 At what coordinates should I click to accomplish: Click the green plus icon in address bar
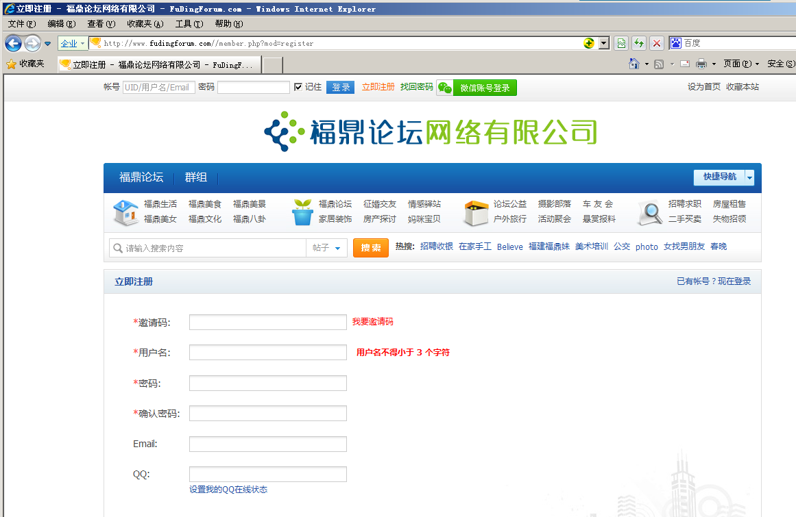[589, 43]
